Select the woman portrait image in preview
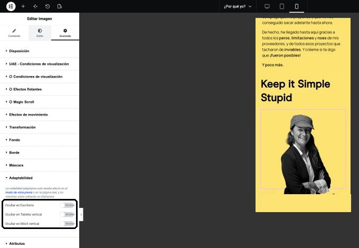The height and width of the screenshot is (248, 359). pyautogui.click(x=303, y=151)
